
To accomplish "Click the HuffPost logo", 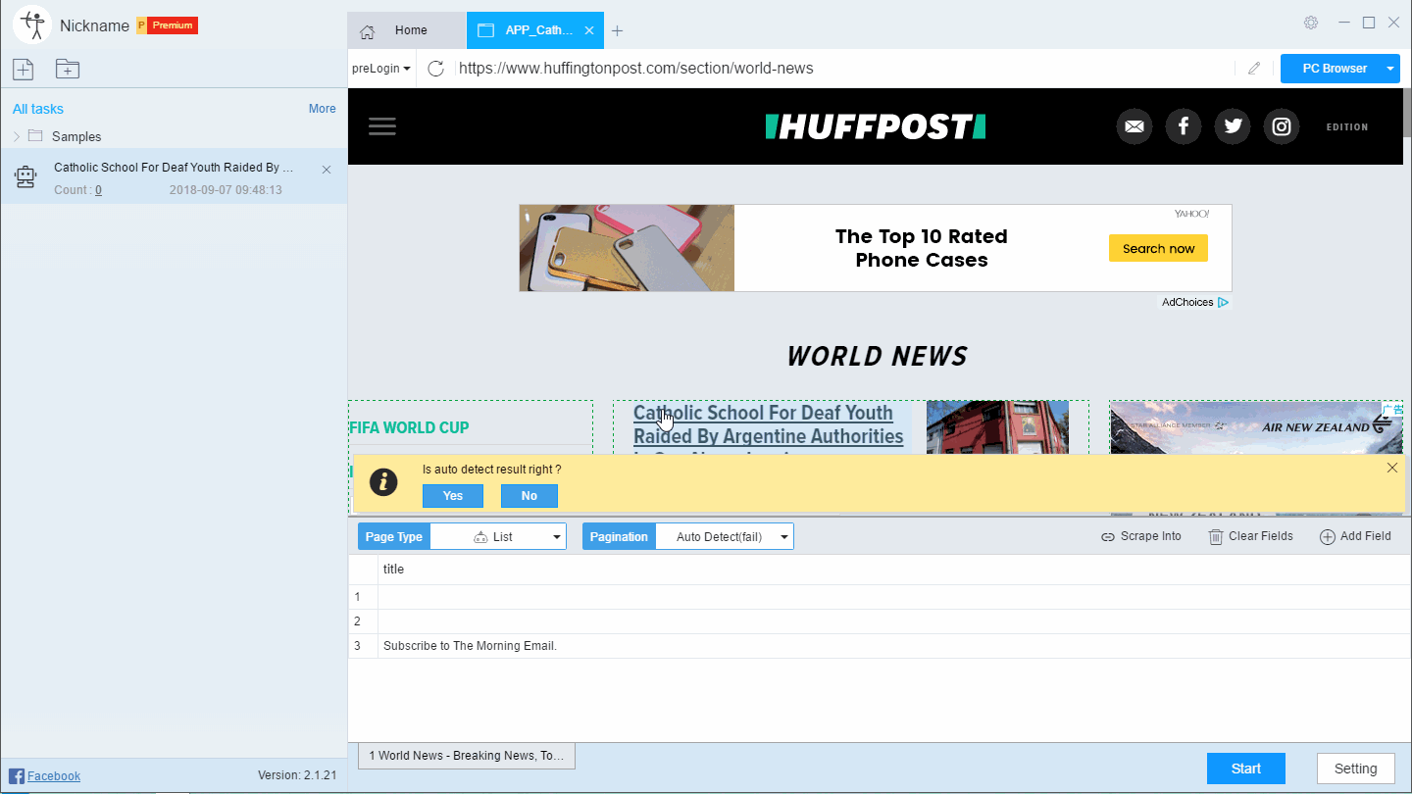I will [x=876, y=126].
